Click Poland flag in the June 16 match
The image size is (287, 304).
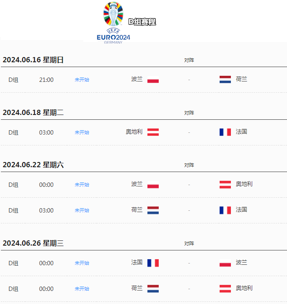point(153,80)
